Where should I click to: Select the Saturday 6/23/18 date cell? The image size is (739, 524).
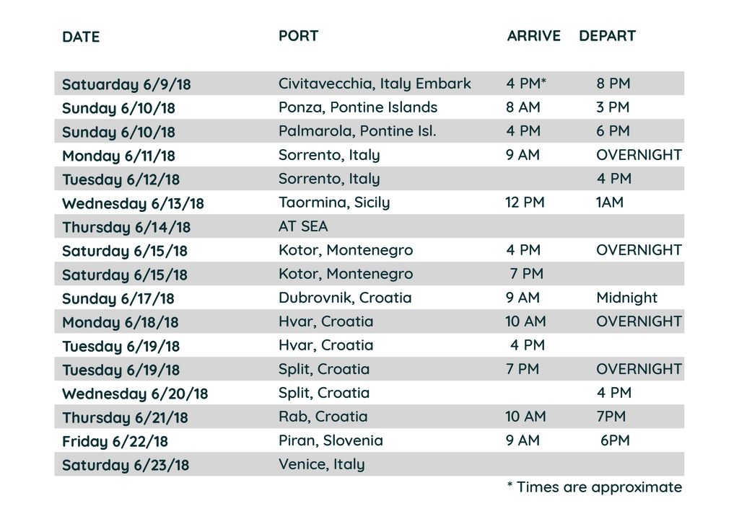(126, 465)
